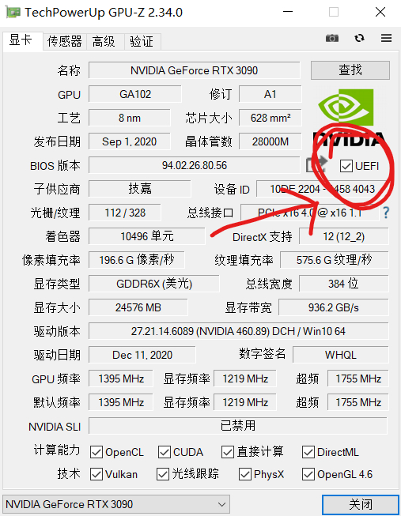Toggle the 直接计算 checkbox
Screen dimensions: 401x516
[x=228, y=452]
